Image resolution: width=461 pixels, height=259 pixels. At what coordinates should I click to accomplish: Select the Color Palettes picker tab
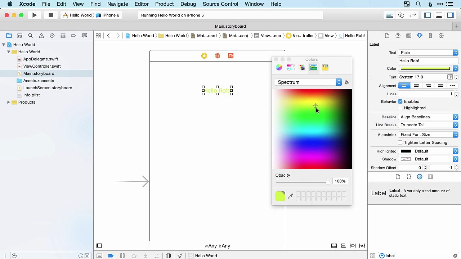pos(302,67)
